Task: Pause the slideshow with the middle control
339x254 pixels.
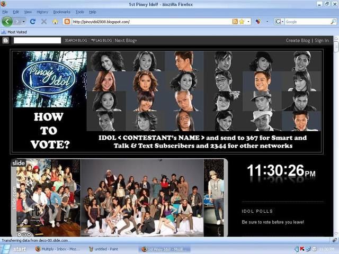Action: [24, 234]
